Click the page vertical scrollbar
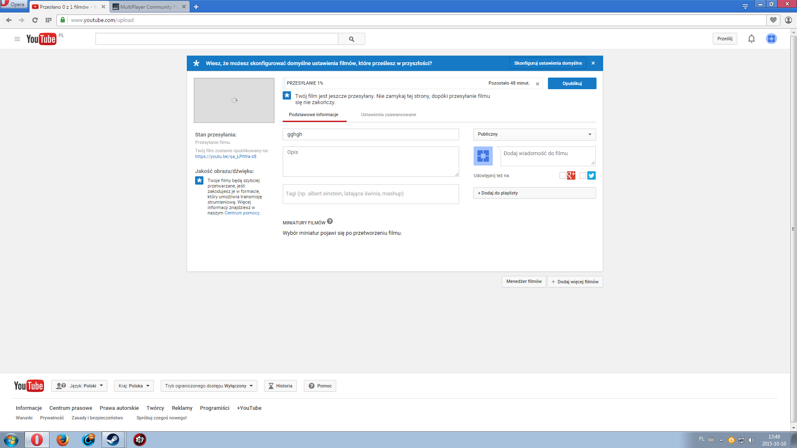The height and width of the screenshot is (448, 797). point(793,228)
